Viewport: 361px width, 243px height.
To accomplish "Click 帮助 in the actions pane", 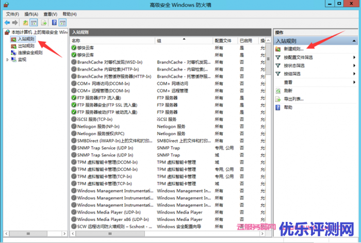I will coord(288,107).
